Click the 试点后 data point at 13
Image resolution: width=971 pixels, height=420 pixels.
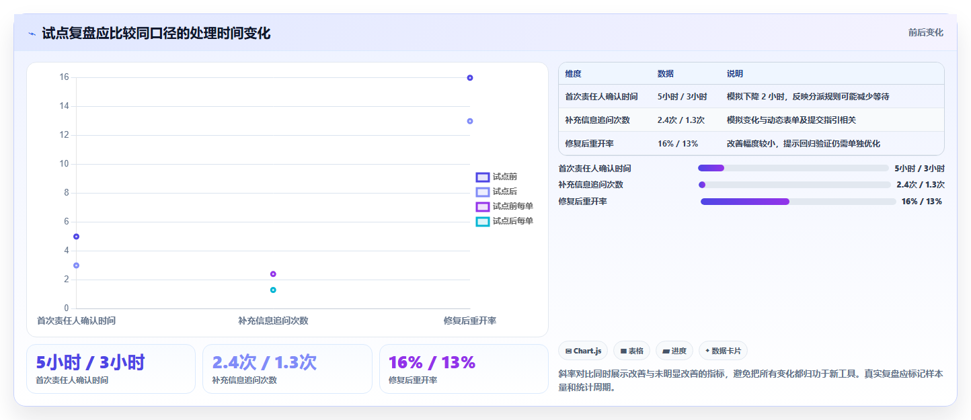pyautogui.click(x=470, y=121)
